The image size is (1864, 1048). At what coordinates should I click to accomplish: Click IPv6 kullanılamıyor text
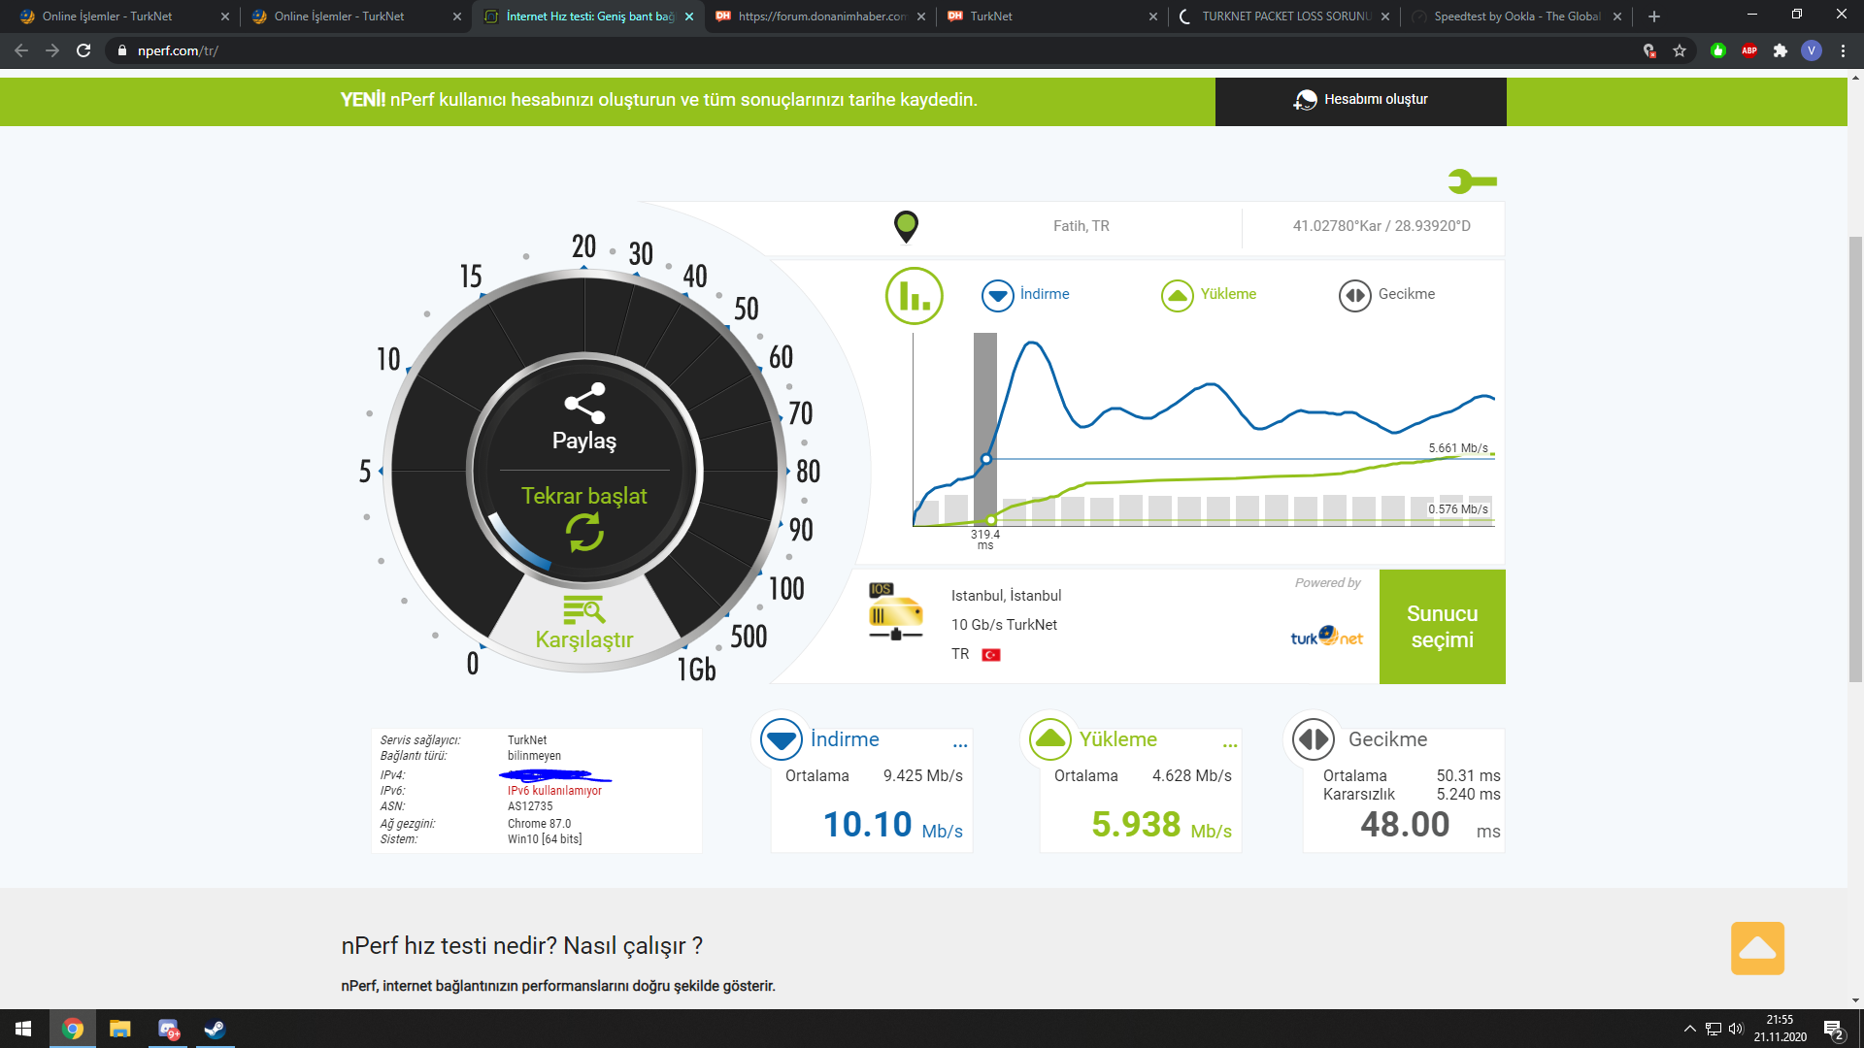coord(554,791)
